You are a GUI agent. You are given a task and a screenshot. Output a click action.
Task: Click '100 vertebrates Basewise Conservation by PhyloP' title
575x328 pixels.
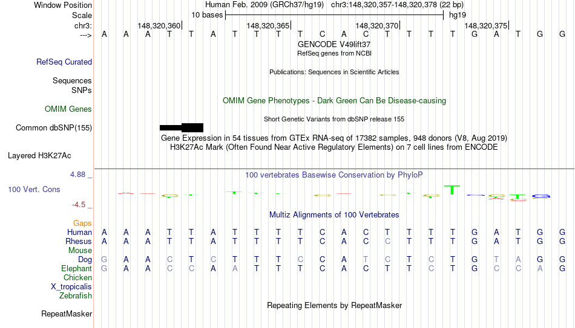(334, 175)
